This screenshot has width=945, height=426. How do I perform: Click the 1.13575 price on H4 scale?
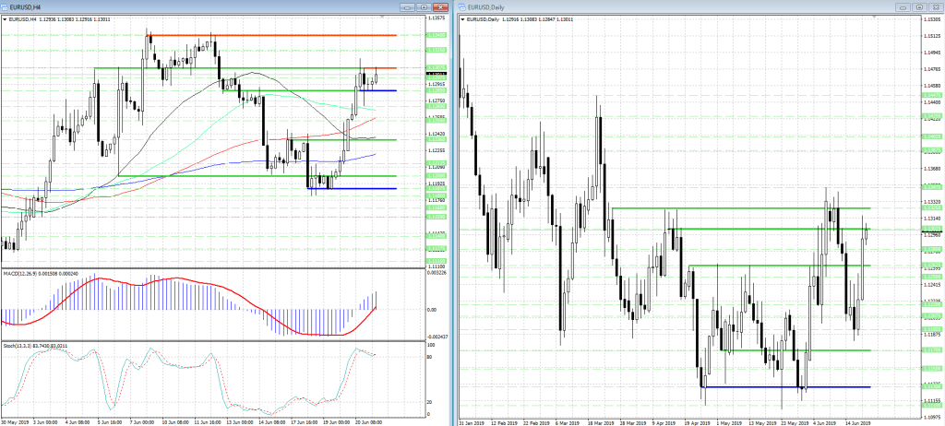(437, 18)
